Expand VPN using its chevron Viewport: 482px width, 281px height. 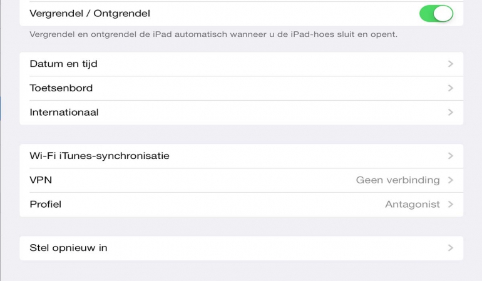coord(450,180)
